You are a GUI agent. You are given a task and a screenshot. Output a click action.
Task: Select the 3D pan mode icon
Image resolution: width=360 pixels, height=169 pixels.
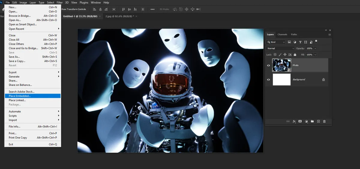coord(187,9)
